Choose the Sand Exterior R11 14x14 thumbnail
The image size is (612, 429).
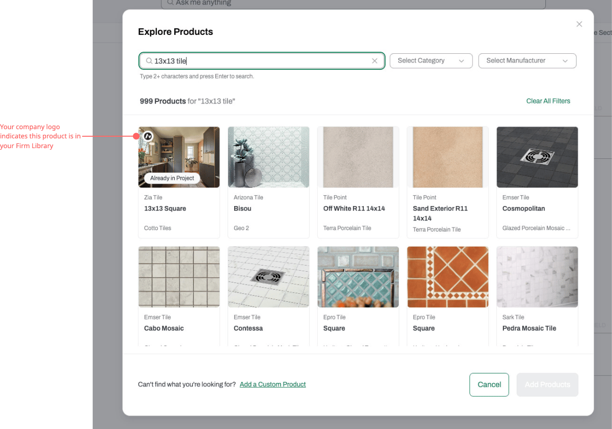click(x=447, y=157)
